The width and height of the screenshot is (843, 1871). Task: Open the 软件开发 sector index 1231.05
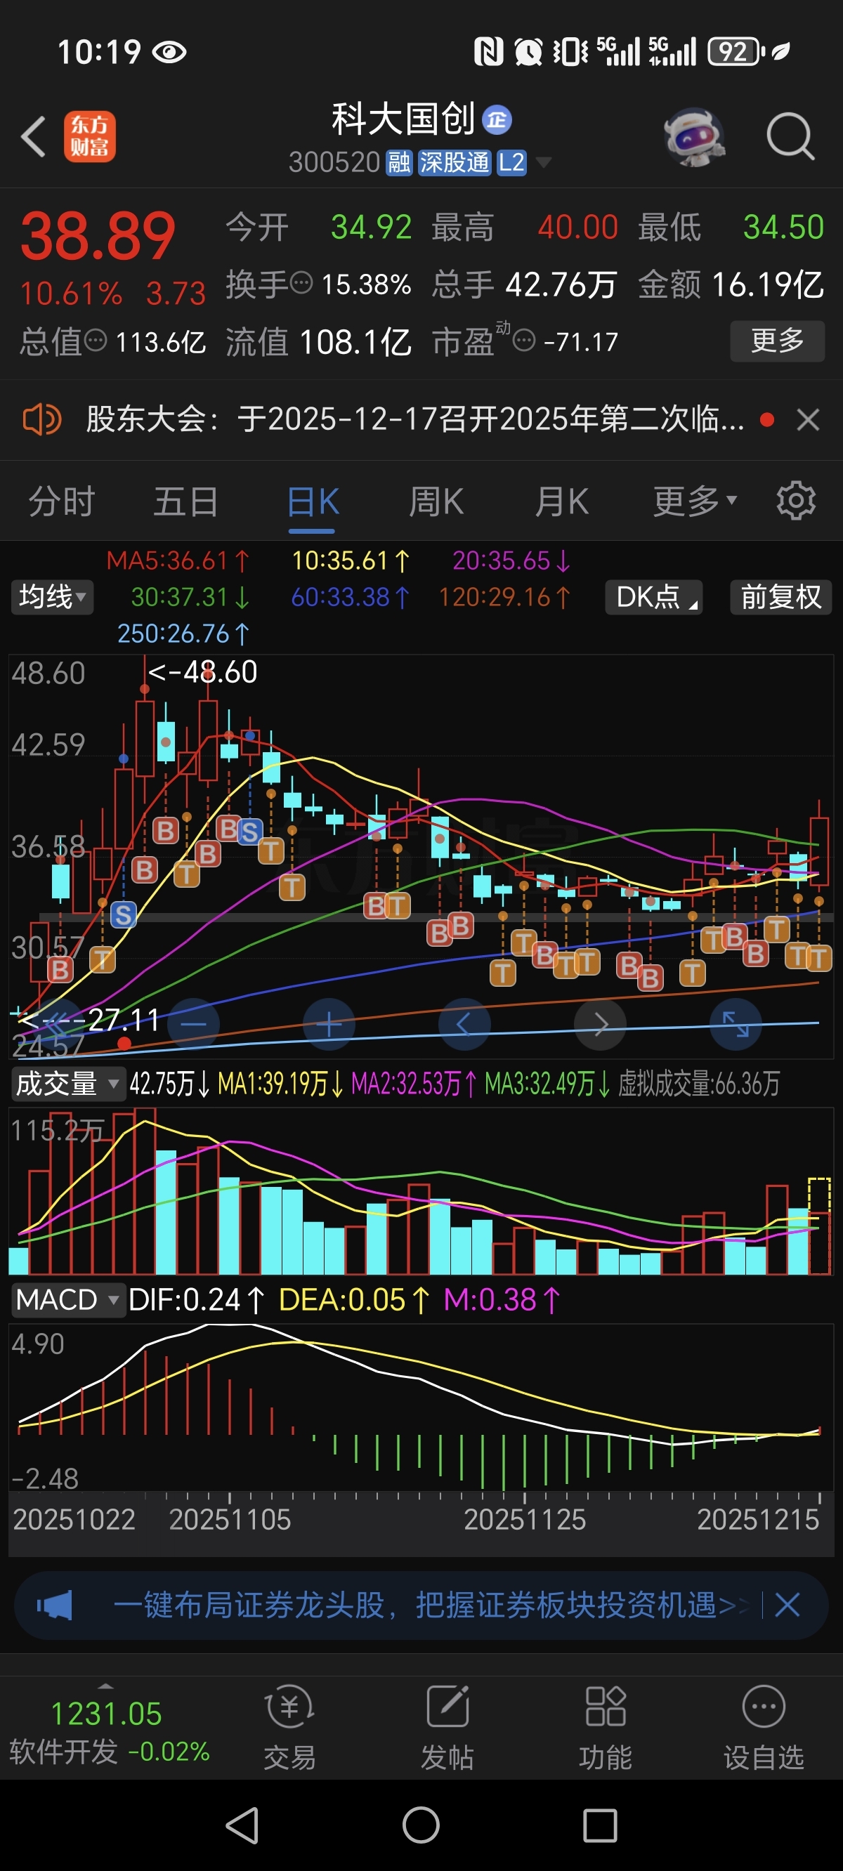pyautogui.click(x=109, y=1732)
